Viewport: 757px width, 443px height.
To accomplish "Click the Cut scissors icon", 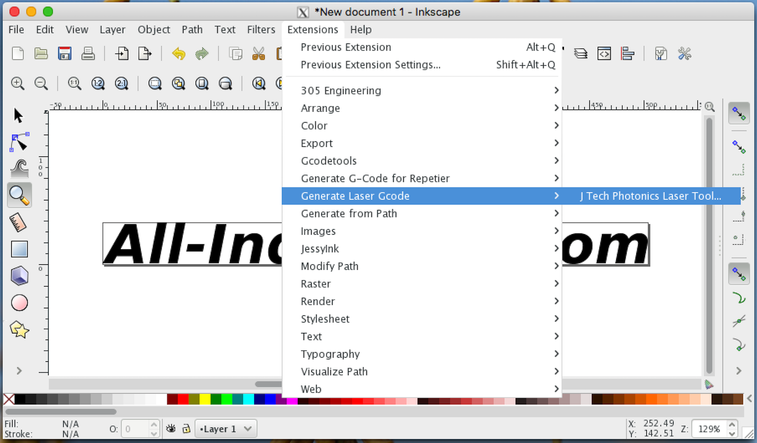I will [x=258, y=53].
